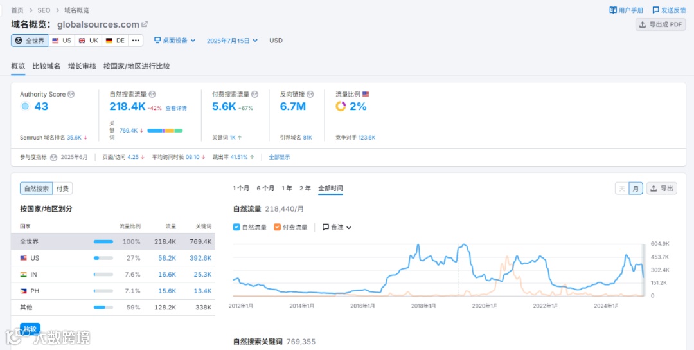Toggle to 付费 traffic view

62,189
